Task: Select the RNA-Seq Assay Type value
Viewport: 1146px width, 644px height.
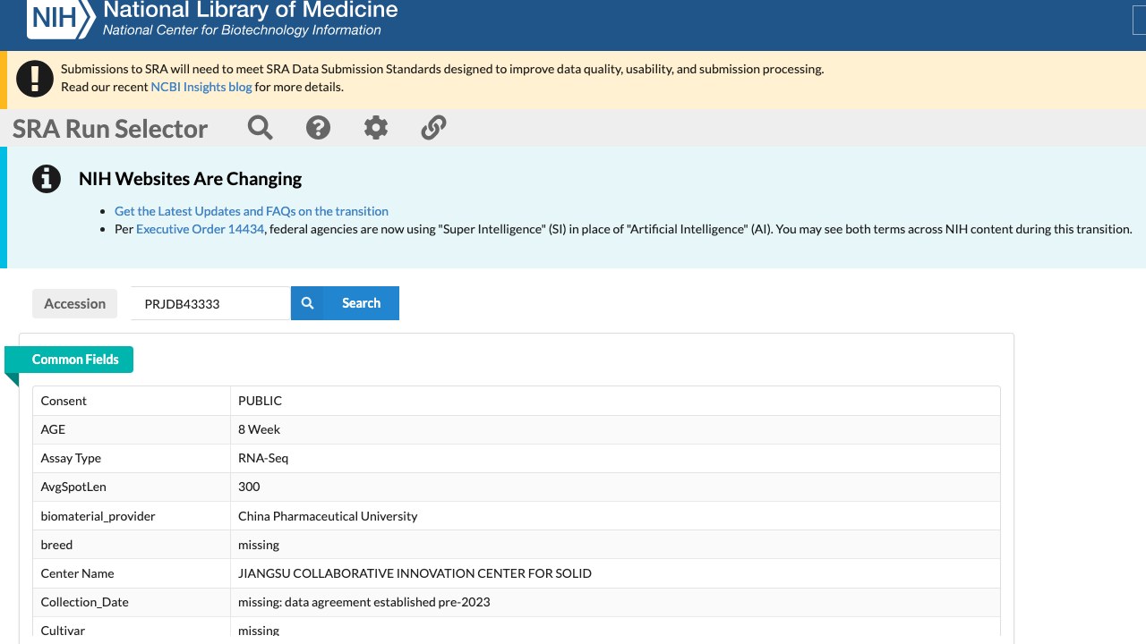Action: tap(263, 458)
